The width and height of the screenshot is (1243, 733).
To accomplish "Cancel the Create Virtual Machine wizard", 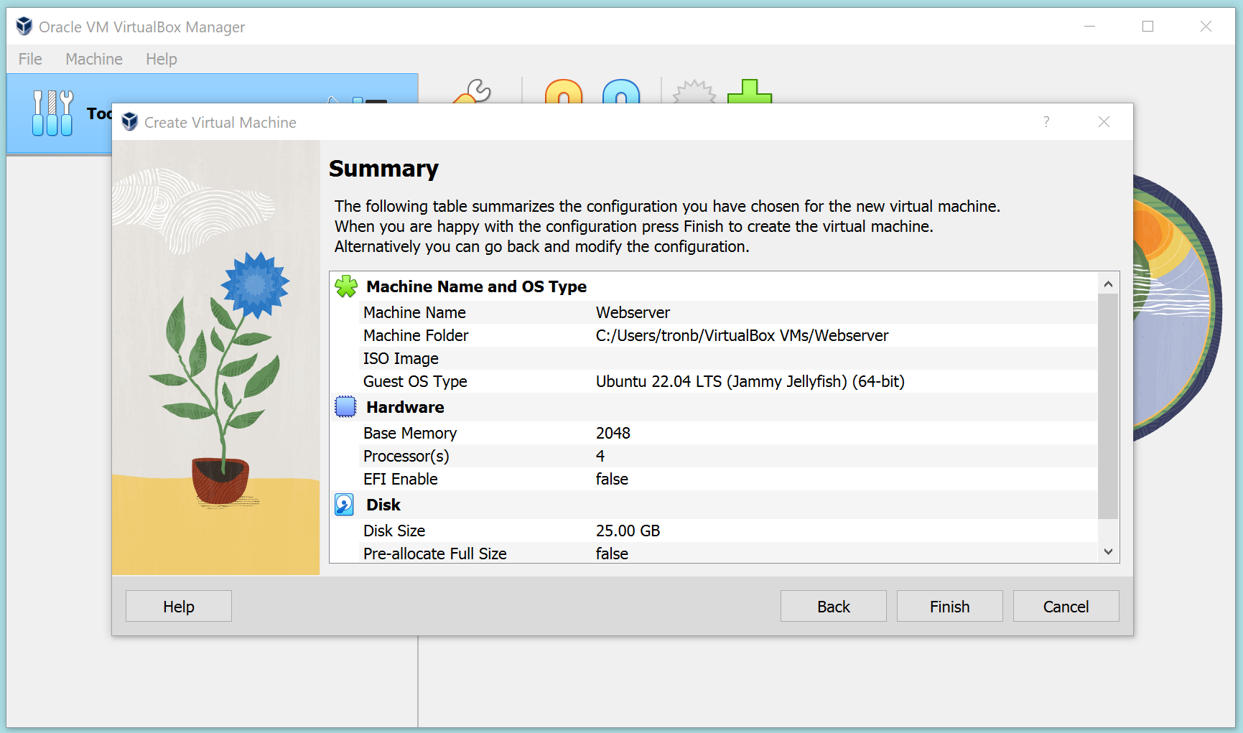I will (x=1066, y=607).
